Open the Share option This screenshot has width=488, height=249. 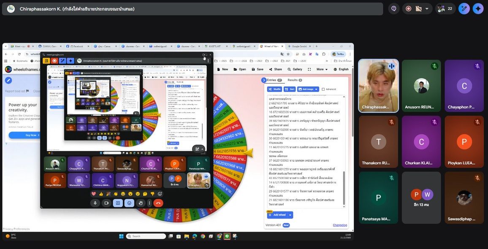point(275,69)
